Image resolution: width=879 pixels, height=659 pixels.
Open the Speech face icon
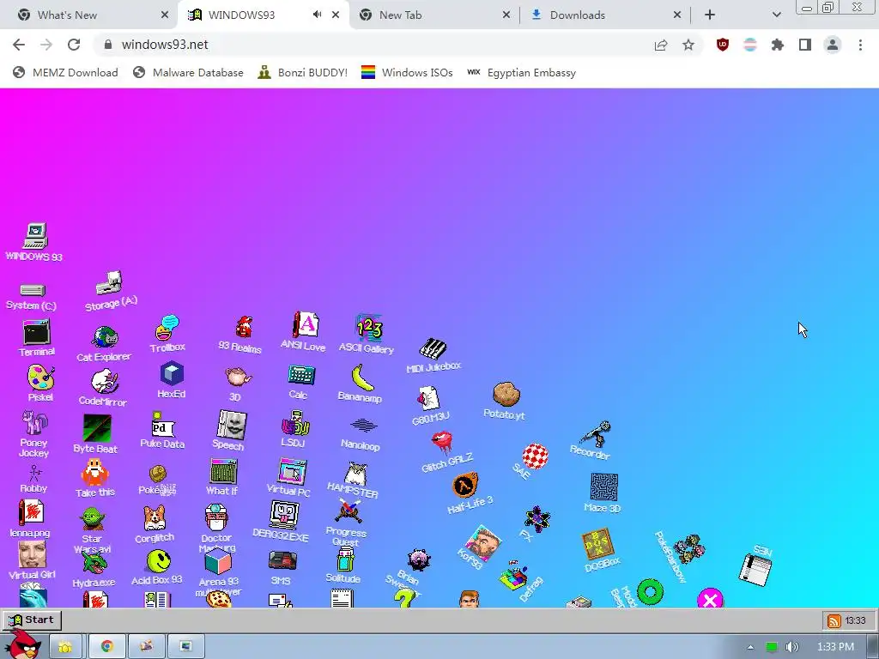point(232,424)
